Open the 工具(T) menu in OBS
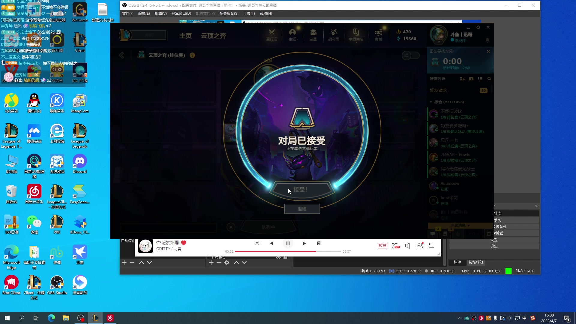Image resolution: width=576 pixels, height=324 pixels. click(249, 13)
